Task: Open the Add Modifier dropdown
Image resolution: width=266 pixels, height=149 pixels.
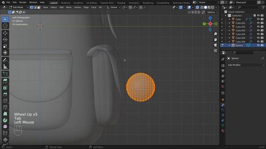Action: coord(246,65)
